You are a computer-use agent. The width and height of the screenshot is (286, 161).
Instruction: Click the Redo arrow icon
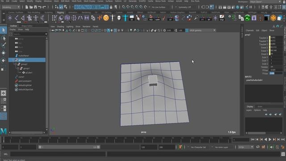point(44,7)
